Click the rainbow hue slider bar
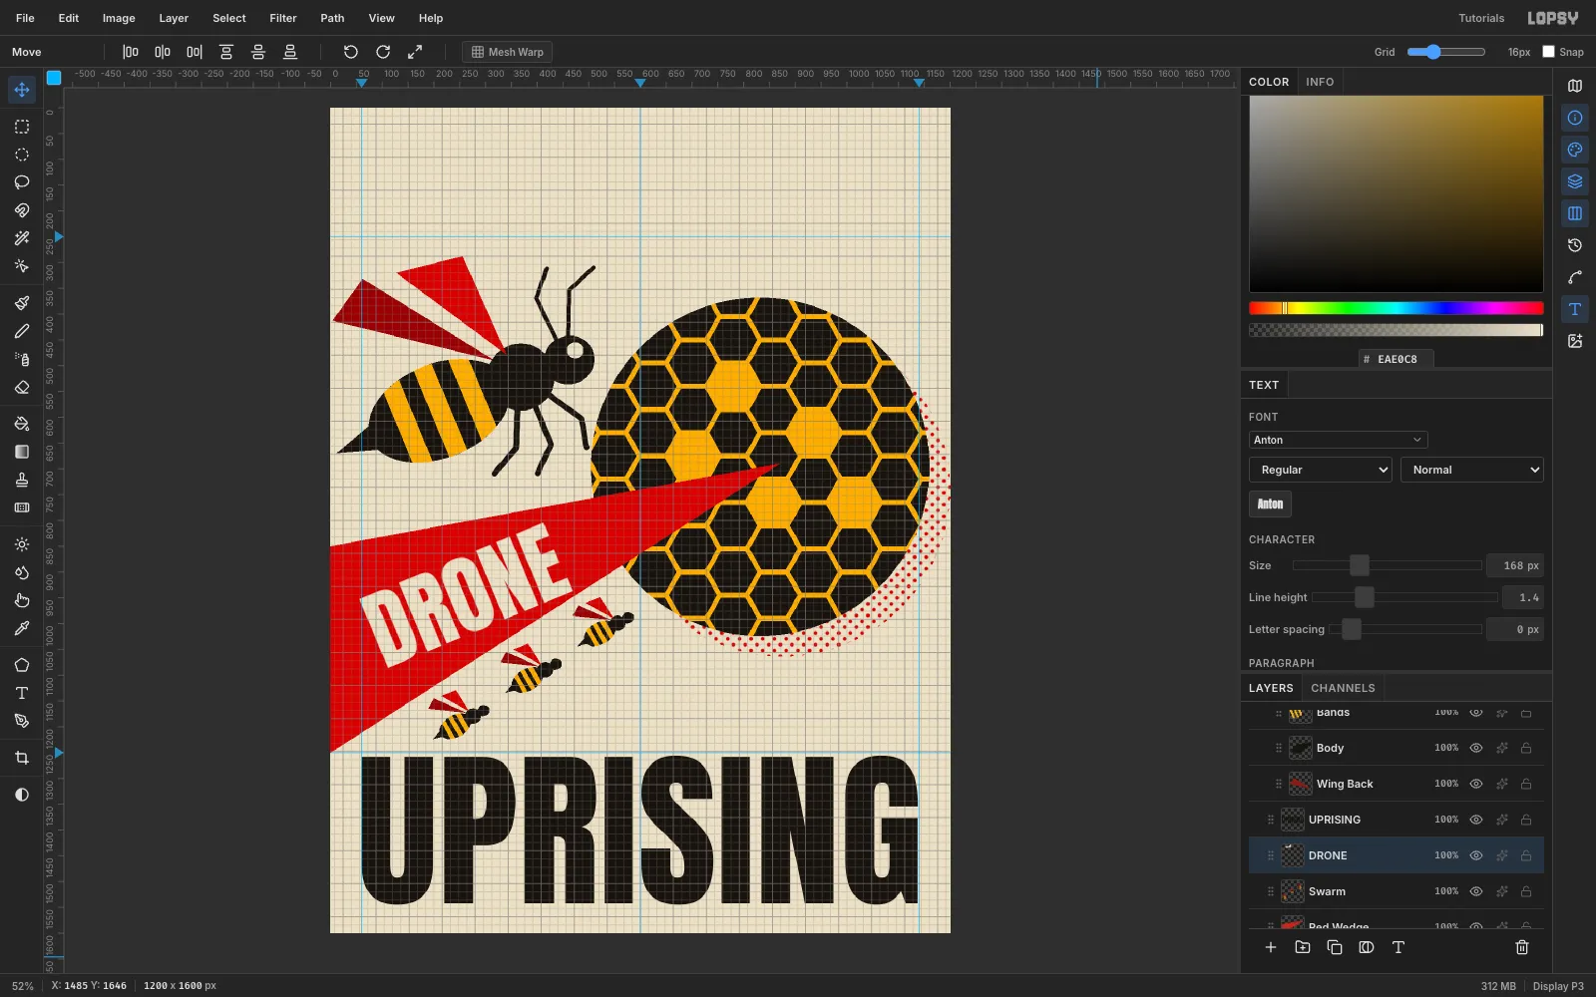 [x=1396, y=308]
